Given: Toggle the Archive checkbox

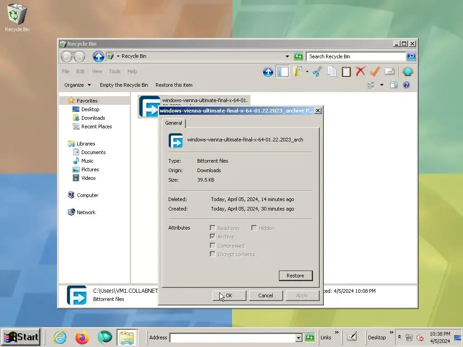Looking at the screenshot, I should (213, 236).
